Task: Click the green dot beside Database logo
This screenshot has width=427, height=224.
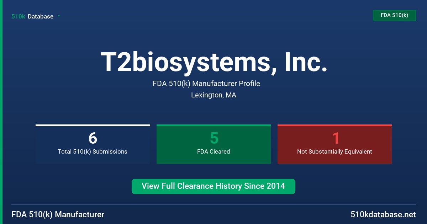Action: (x=59, y=16)
